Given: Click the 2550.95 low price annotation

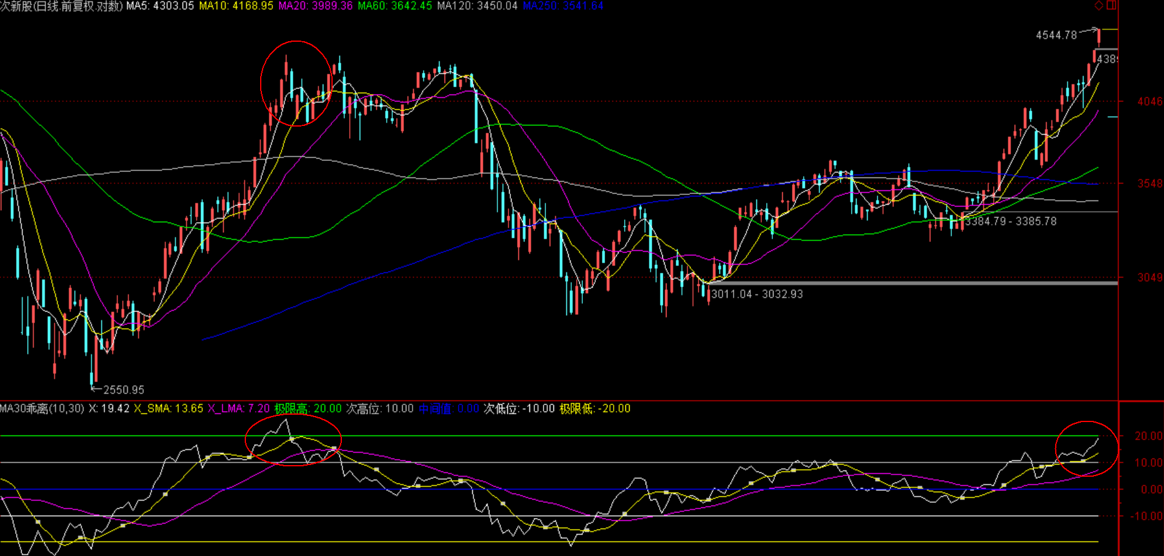Looking at the screenshot, I should click(x=124, y=390).
